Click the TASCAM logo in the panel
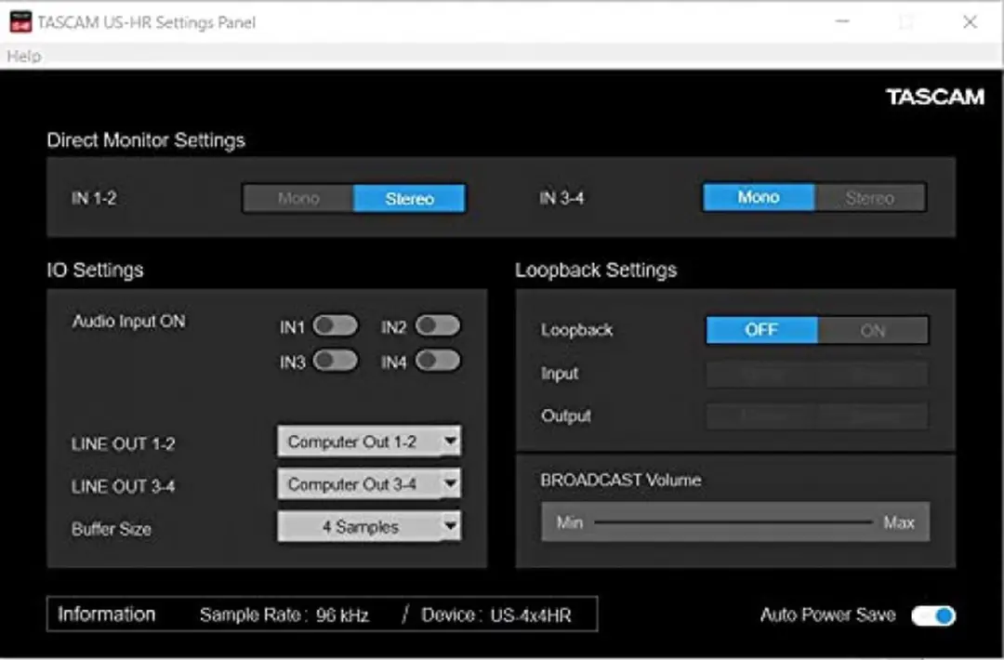The height and width of the screenshot is (660, 1004). (x=935, y=97)
